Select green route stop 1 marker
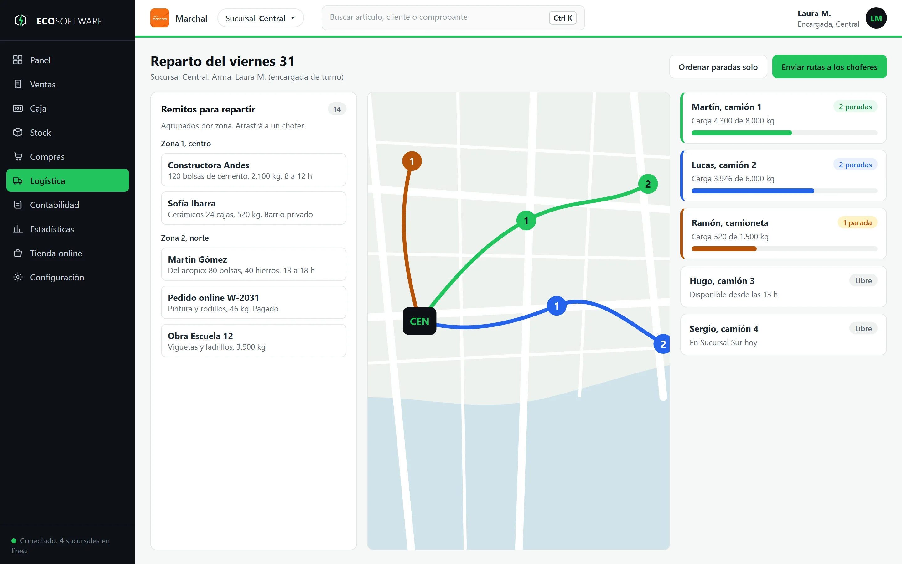The width and height of the screenshot is (902, 564). 526,221
